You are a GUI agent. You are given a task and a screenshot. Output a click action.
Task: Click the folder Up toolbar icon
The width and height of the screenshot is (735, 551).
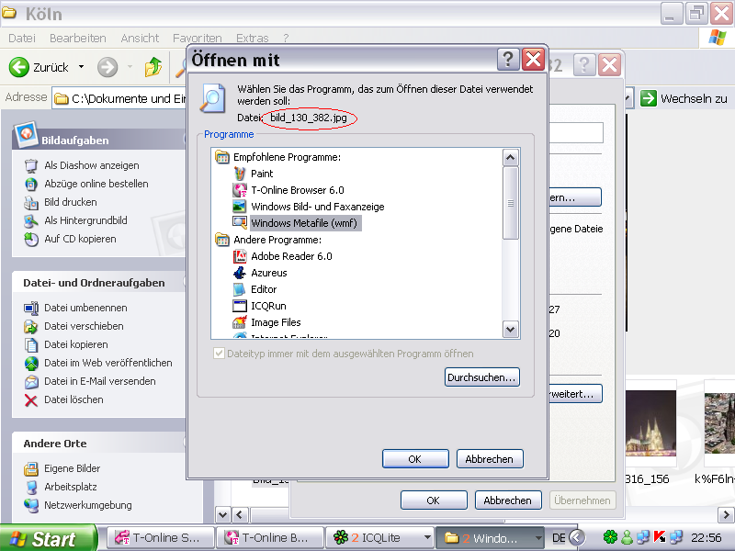coord(153,67)
